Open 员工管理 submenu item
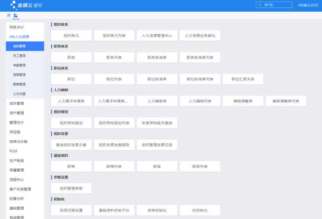The height and width of the screenshot is (219, 322). pos(25,56)
